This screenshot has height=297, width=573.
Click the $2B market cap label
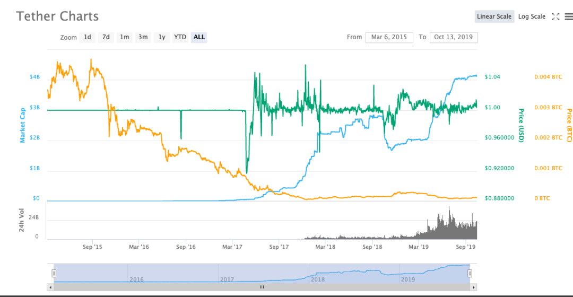pos(34,138)
